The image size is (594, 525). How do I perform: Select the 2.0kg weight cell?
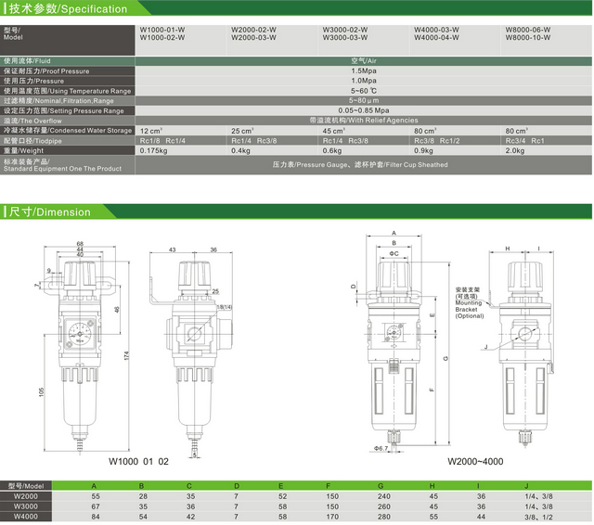pos(515,150)
